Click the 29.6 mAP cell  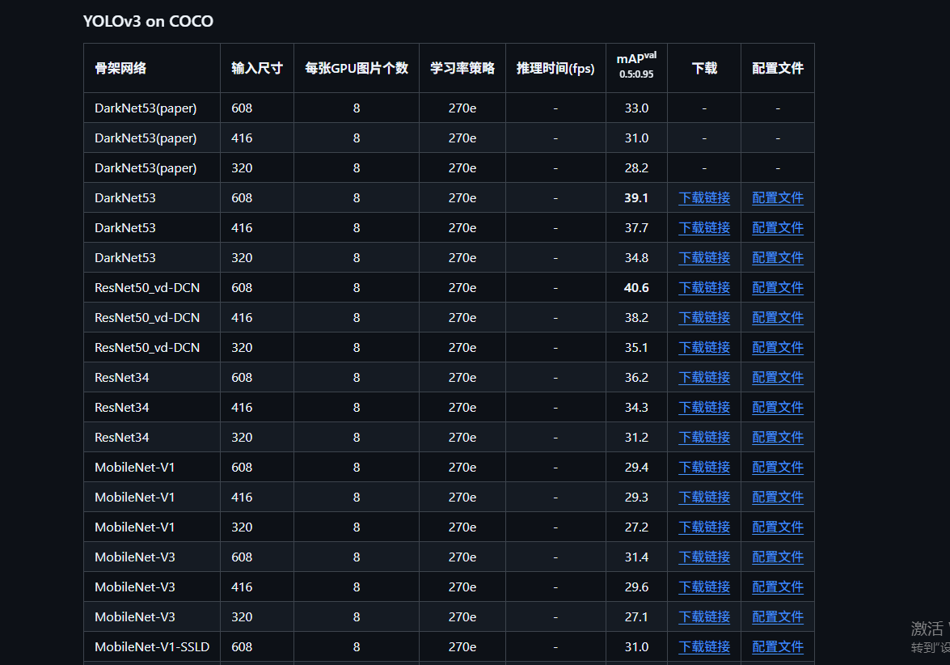[x=636, y=587]
